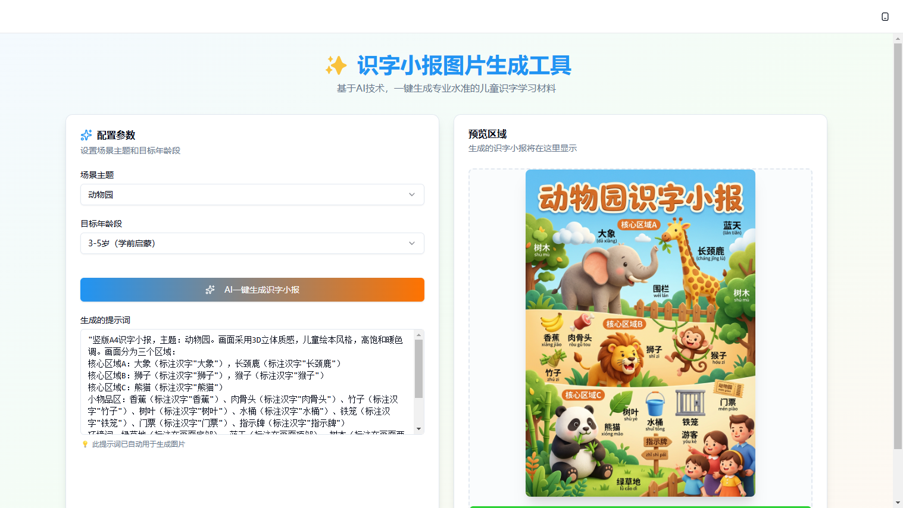Select the generated 动物园识字小报 preview image
Screen dimensions: 903x508
(640, 333)
